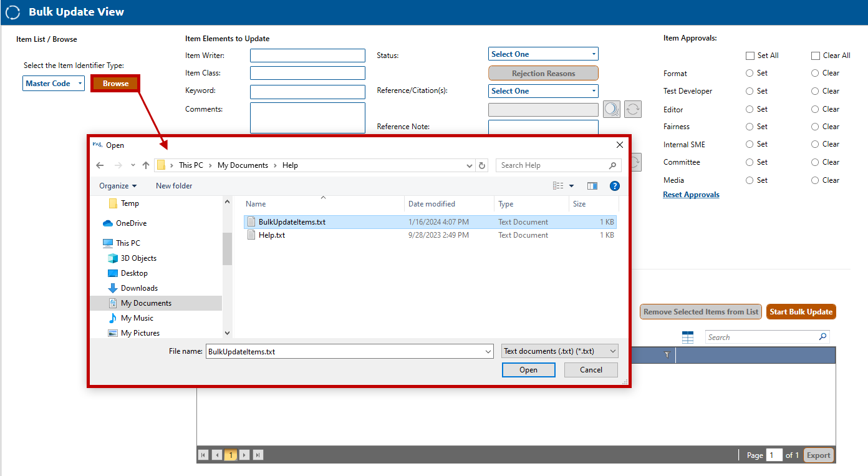The image size is (868, 476).
Task: Click the Browse button
Action: point(115,84)
